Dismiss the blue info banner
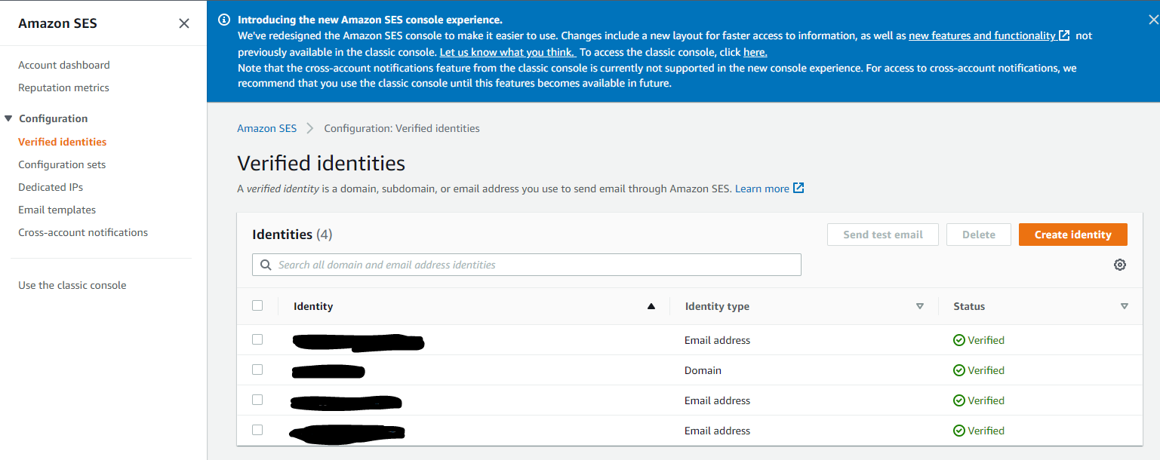The image size is (1160, 460). (x=1152, y=20)
